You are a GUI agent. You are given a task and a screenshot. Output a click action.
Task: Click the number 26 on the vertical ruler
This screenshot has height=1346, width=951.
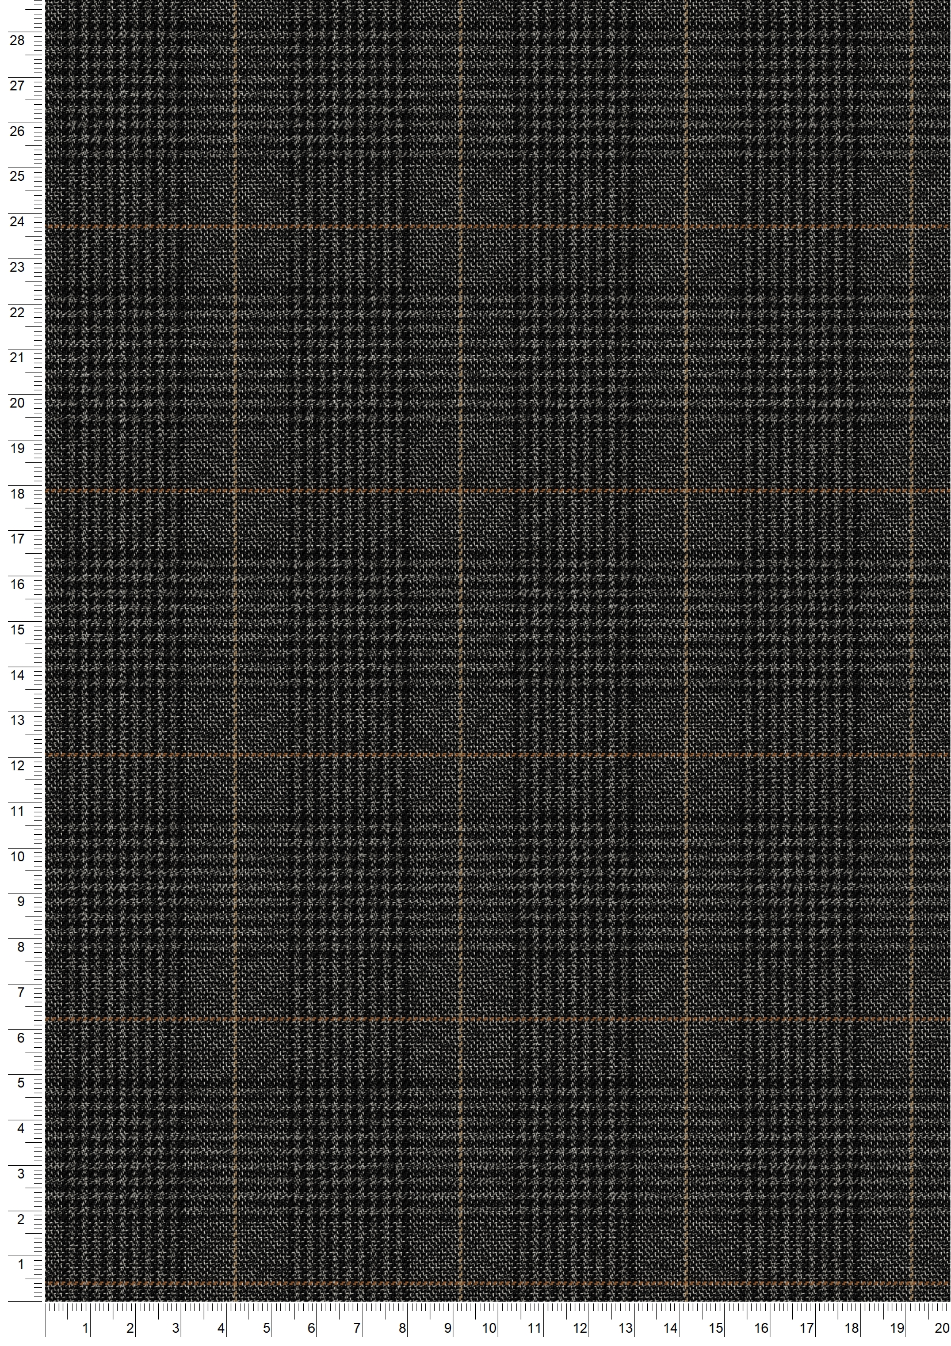tap(18, 131)
